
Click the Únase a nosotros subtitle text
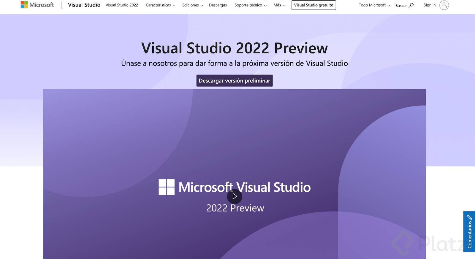[235, 63]
